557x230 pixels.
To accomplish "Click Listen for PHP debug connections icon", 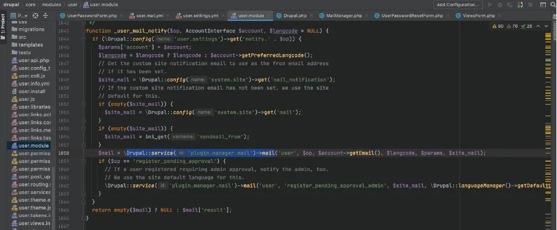I will click(x=520, y=5).
